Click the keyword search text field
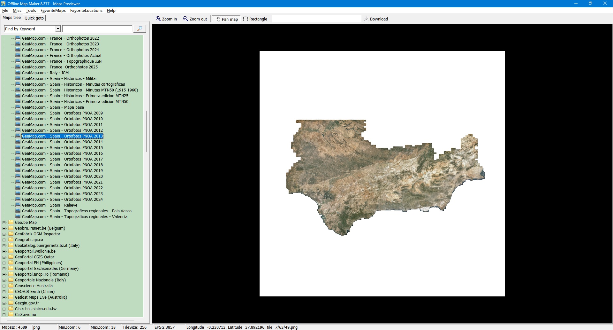 pos(97,29)
